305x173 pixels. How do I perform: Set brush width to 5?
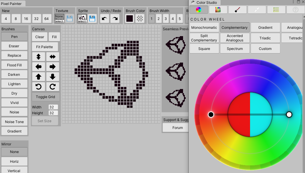pyautogui.click(x=180, y=19)
